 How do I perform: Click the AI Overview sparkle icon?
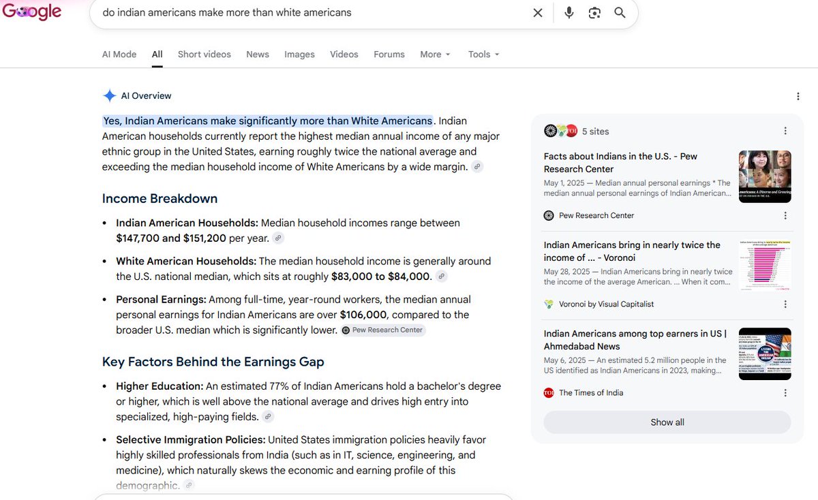click(109, 96)
